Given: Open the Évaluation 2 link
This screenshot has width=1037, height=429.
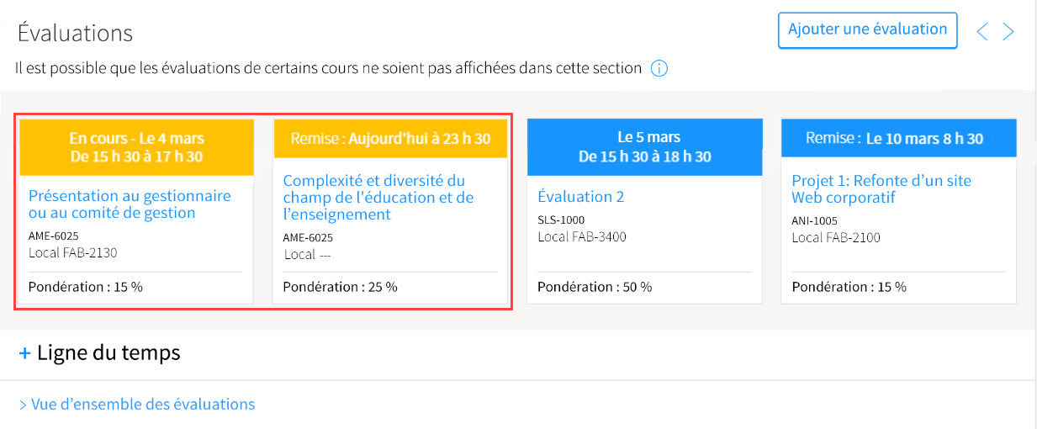Looking at the screenshot, I should (x=581, y=197).
